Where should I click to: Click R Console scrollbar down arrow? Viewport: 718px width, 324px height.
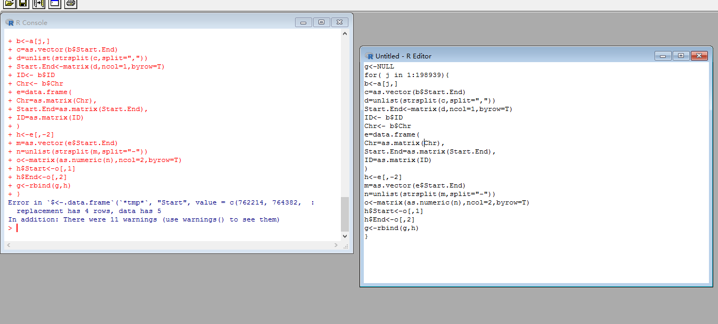[345, 236]
